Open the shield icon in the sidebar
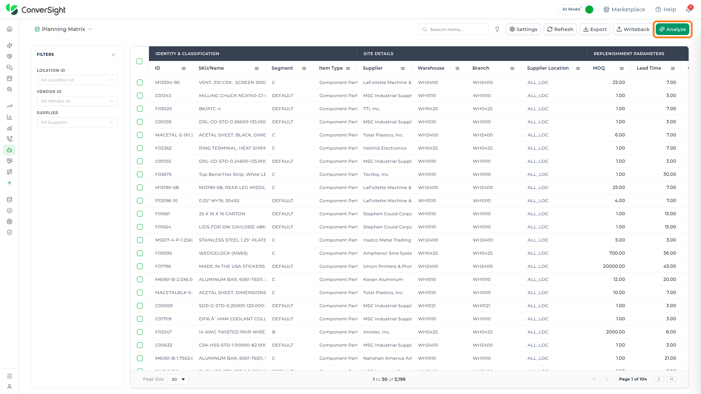The height and width of the screenshot is (394, 701). click(9, 232)
